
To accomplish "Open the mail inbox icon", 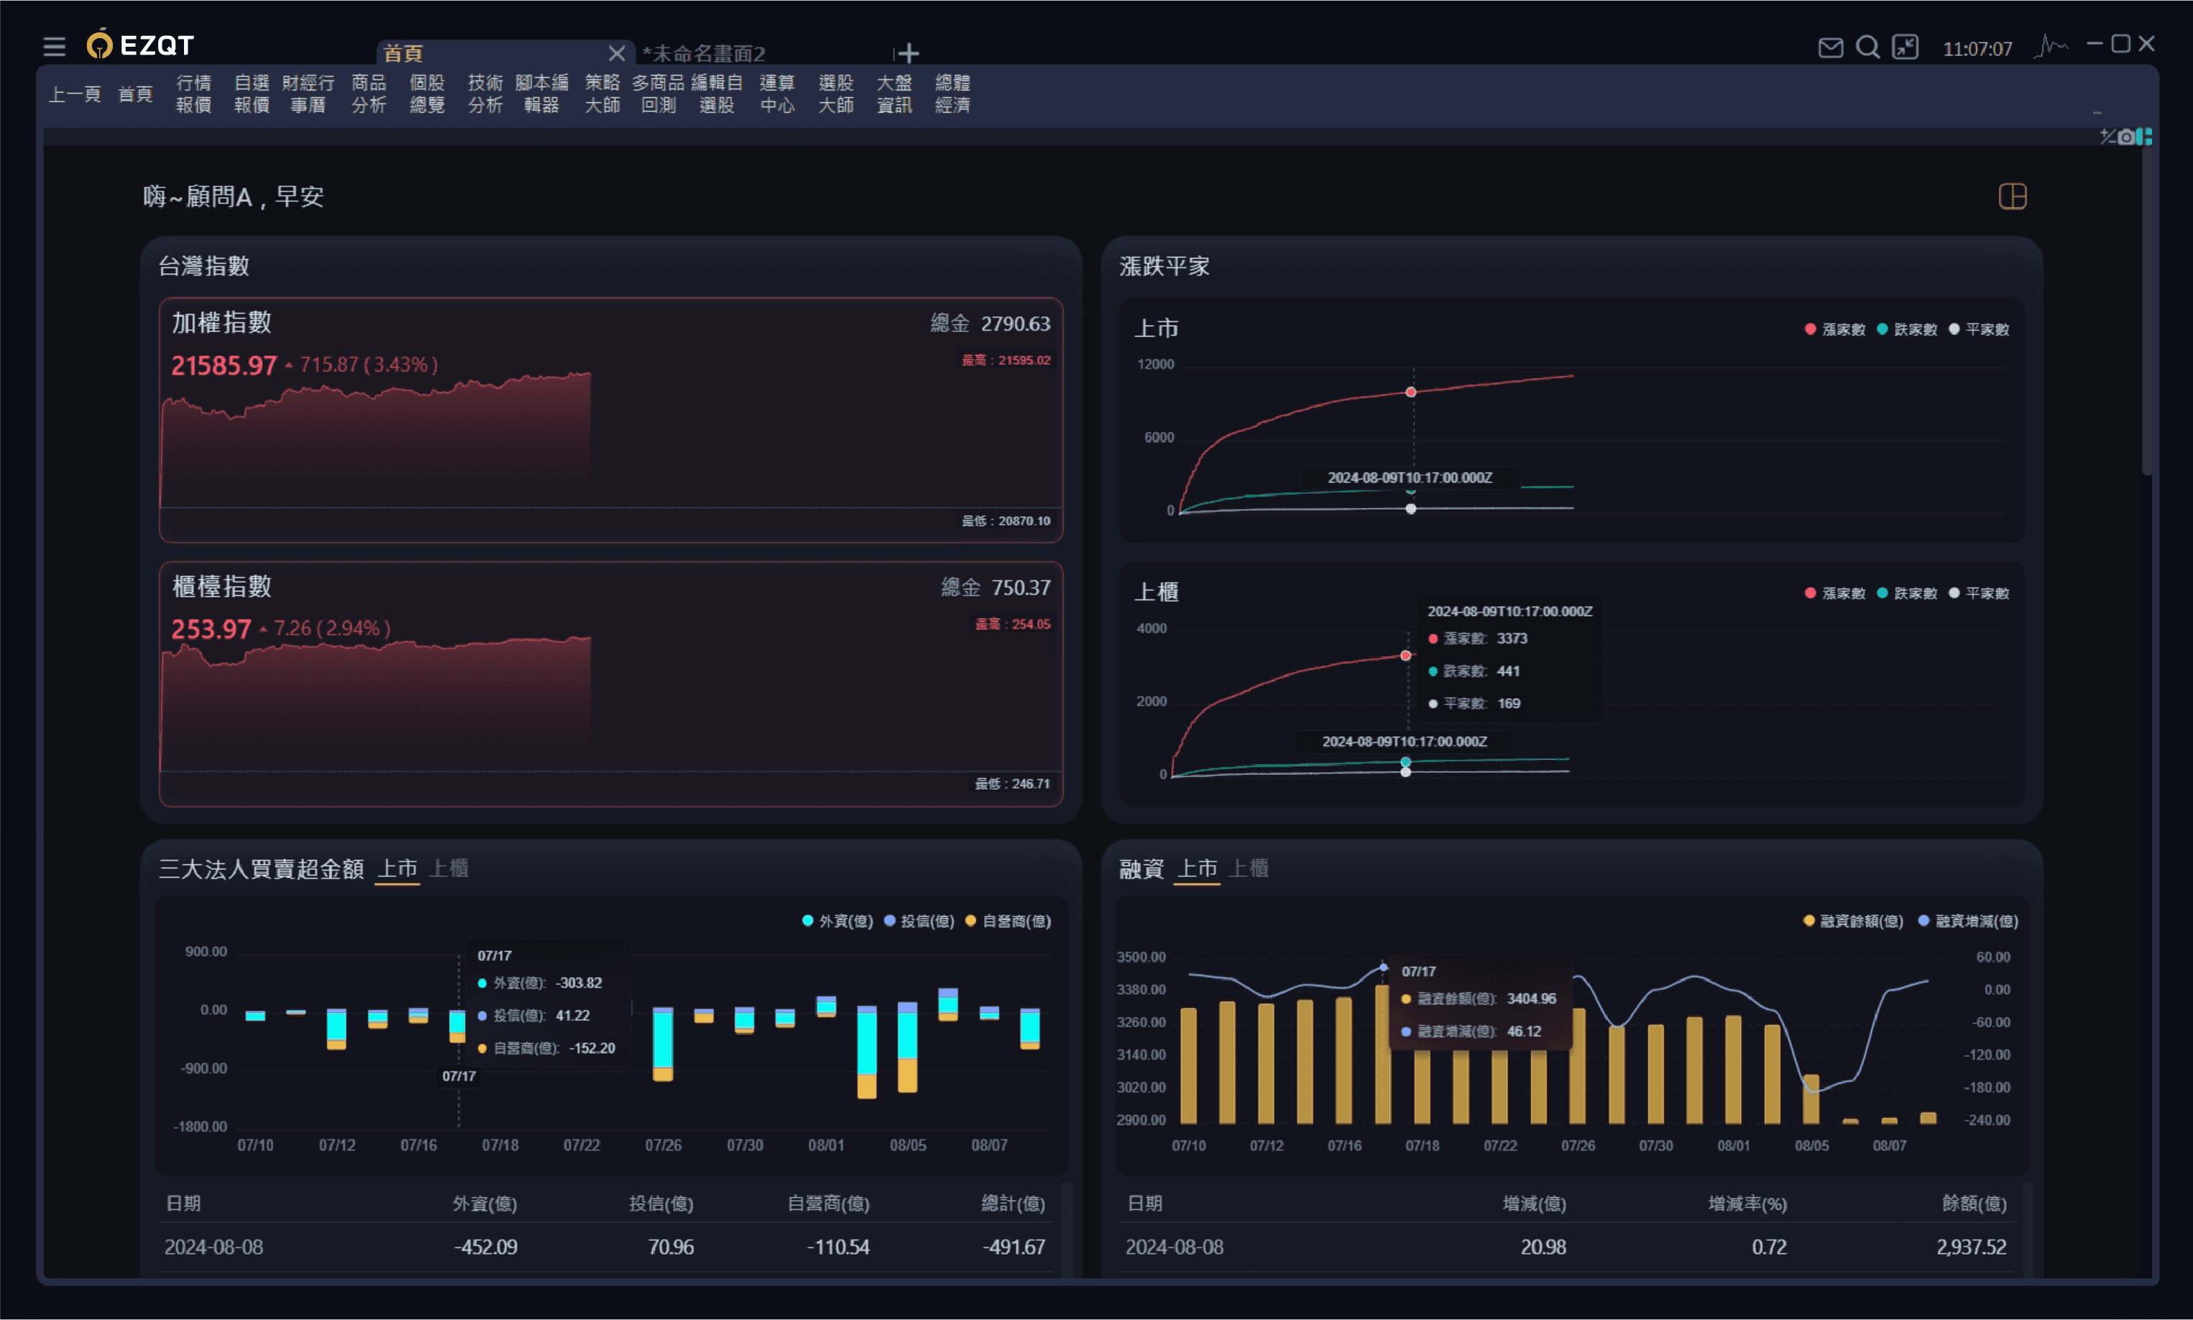I will point(1830,47).
